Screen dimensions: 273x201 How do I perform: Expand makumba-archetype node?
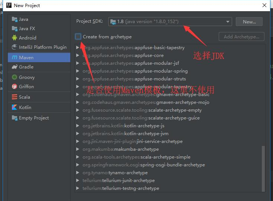[78, 149]
